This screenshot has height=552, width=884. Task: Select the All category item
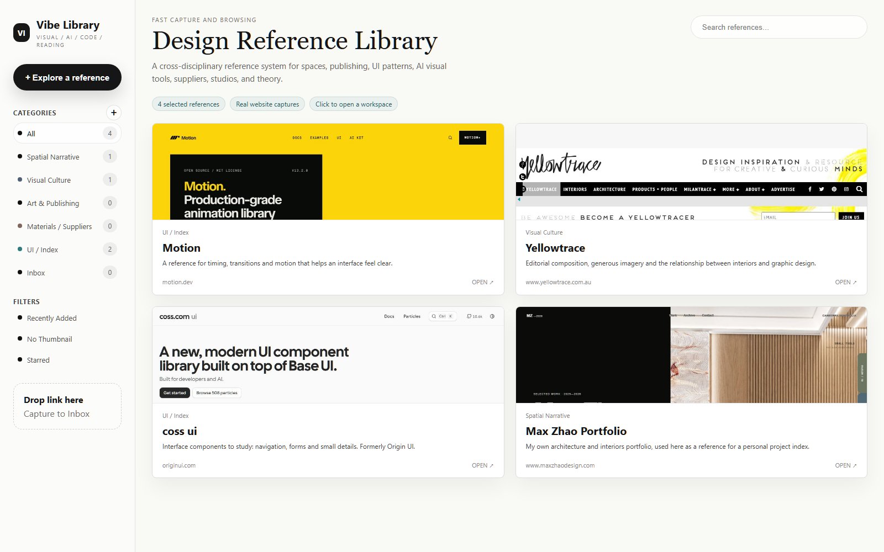(x=67, y=134)
